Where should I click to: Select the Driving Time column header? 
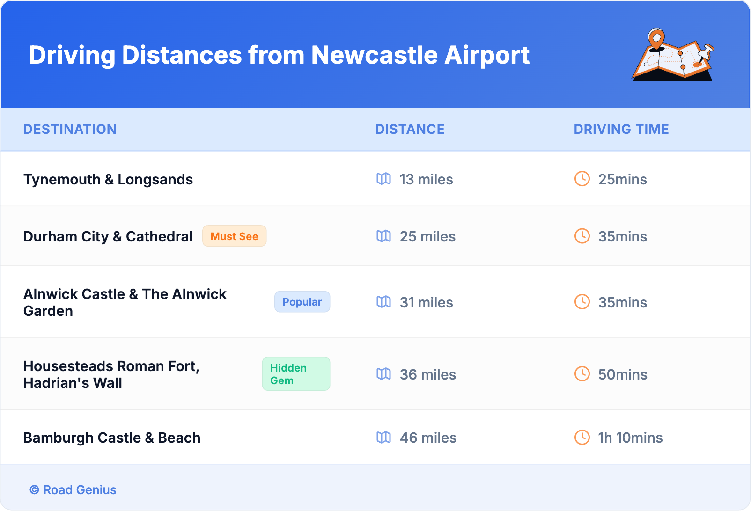point(621,129)
